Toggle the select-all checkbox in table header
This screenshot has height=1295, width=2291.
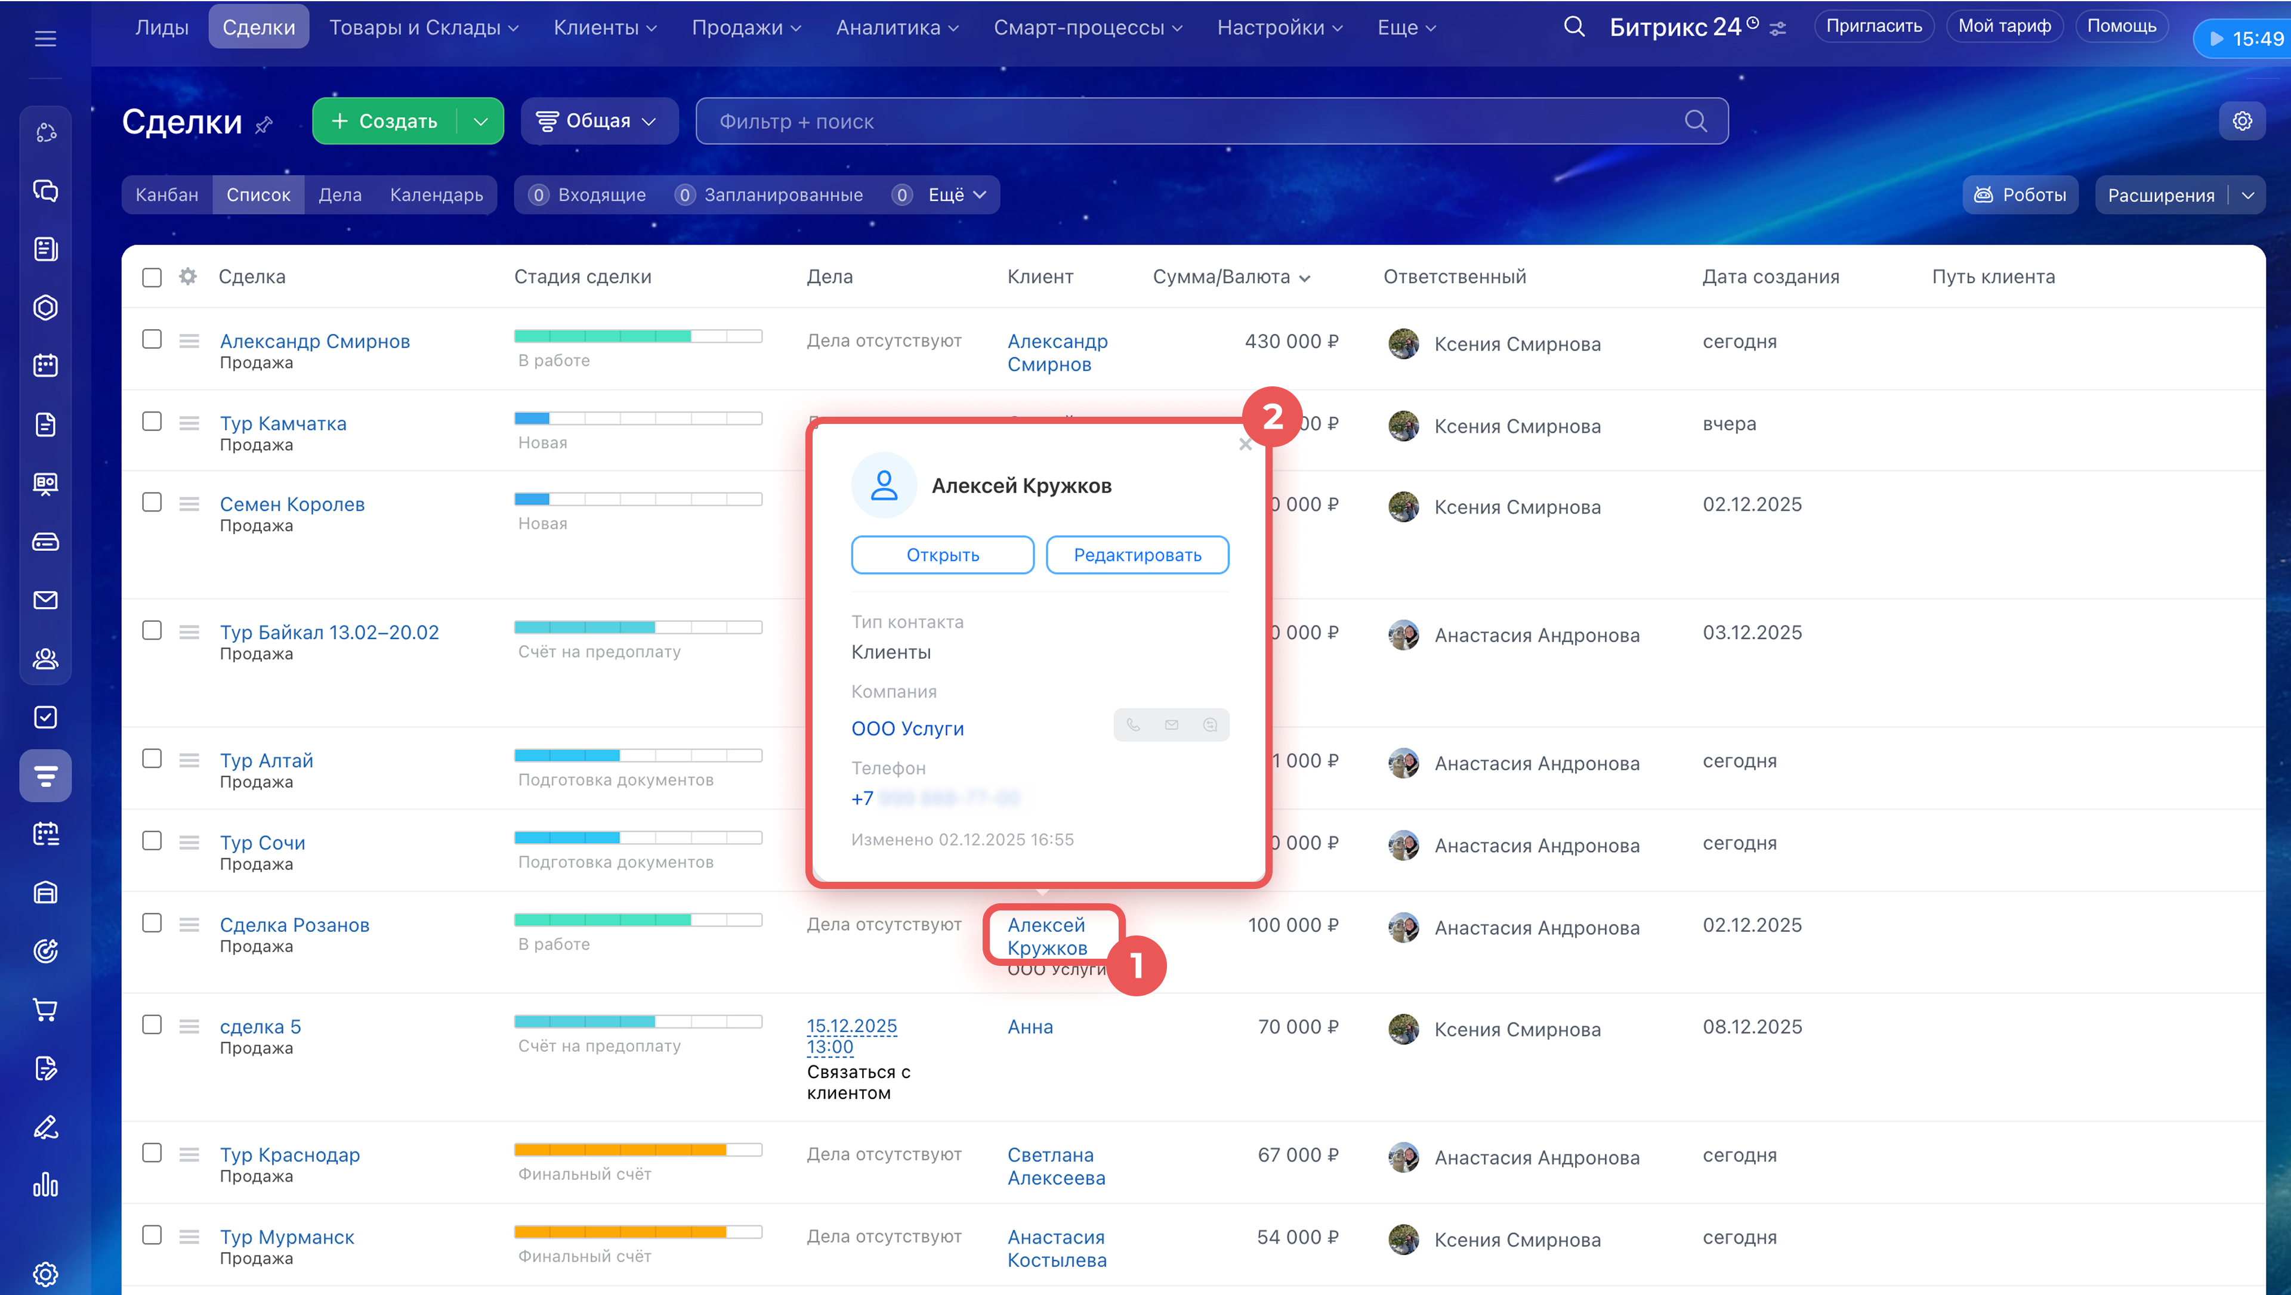152,277
